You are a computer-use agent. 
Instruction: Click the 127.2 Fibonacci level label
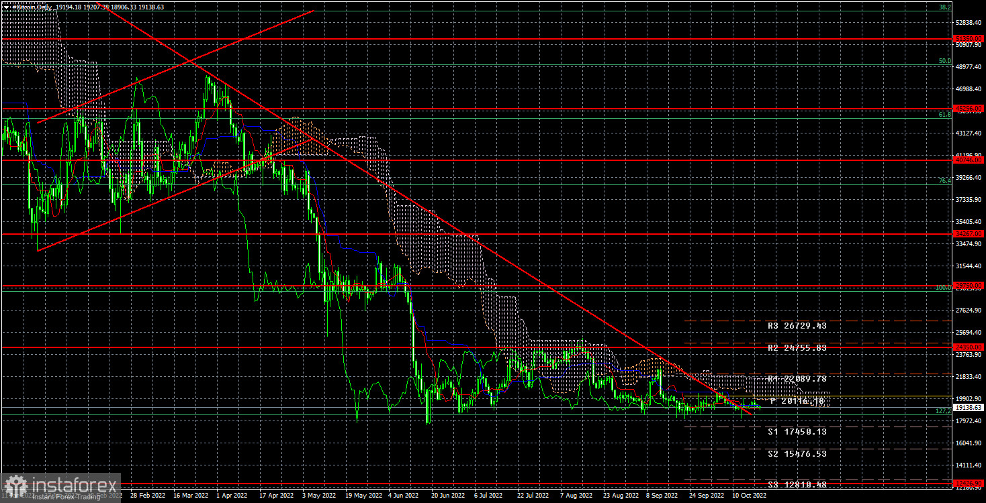[944, 410]
